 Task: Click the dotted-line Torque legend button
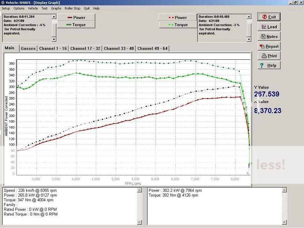coord(178,25)
